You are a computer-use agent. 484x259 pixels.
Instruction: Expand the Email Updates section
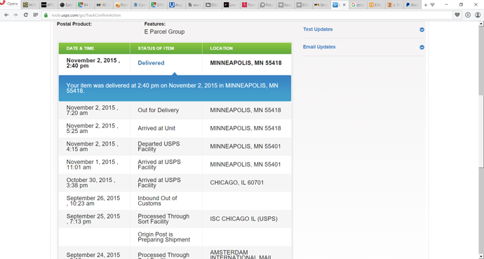(422, 47)
